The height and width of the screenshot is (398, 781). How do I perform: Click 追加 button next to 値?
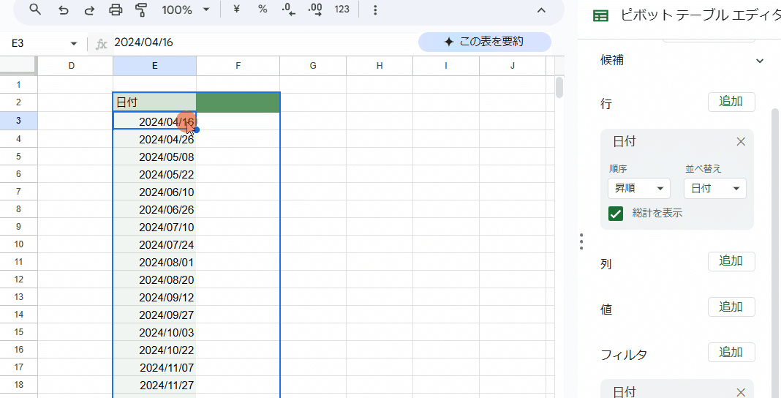[731, 307]
